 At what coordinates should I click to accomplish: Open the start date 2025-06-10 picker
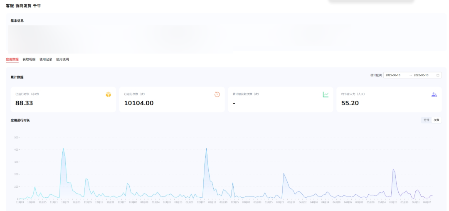click(x=393, y=75)
